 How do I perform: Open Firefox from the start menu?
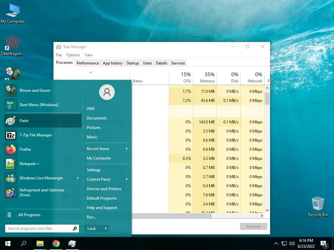[43, 149]
